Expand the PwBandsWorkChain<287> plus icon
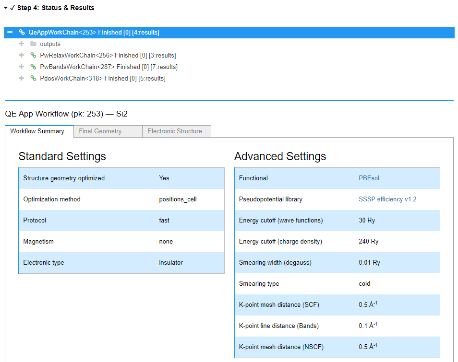The image size is (458, 362). pos(21,67)
